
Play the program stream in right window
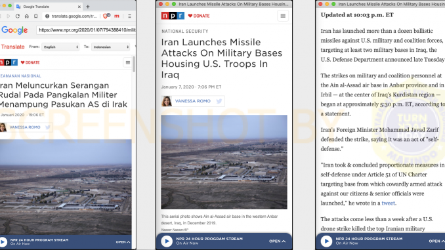point(326,241)
